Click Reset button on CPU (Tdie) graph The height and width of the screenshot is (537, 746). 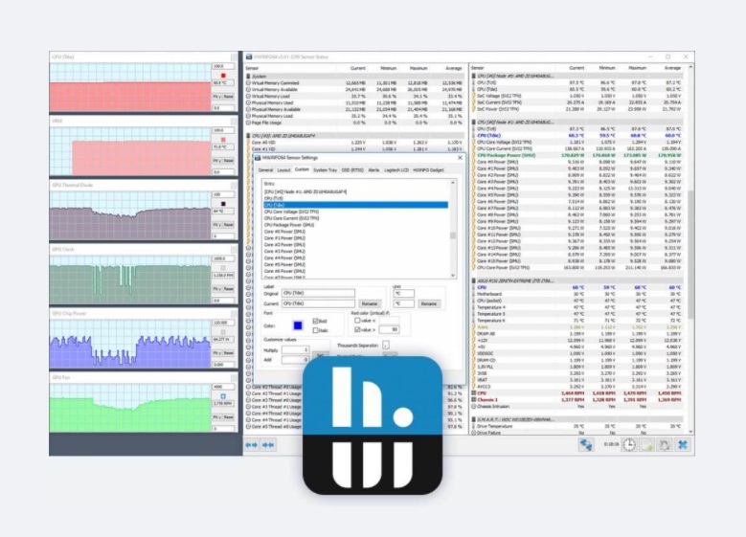pos(229,97)
